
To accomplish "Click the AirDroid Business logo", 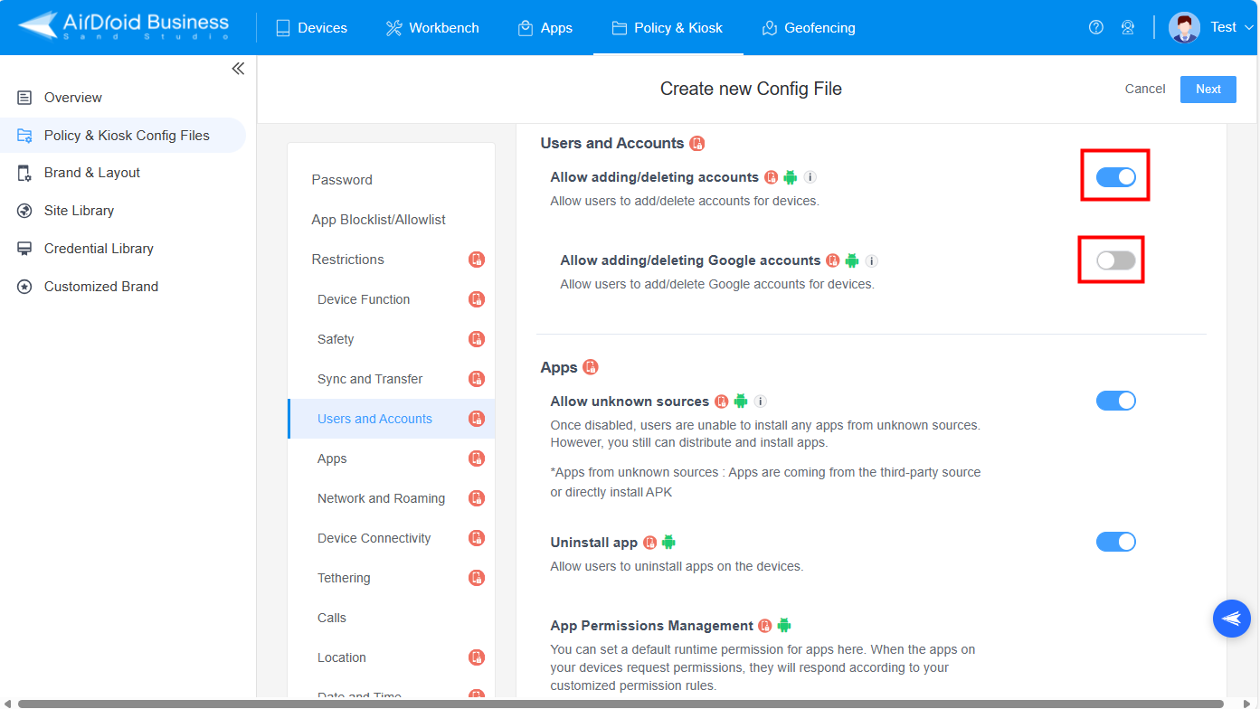I will 124,27.
